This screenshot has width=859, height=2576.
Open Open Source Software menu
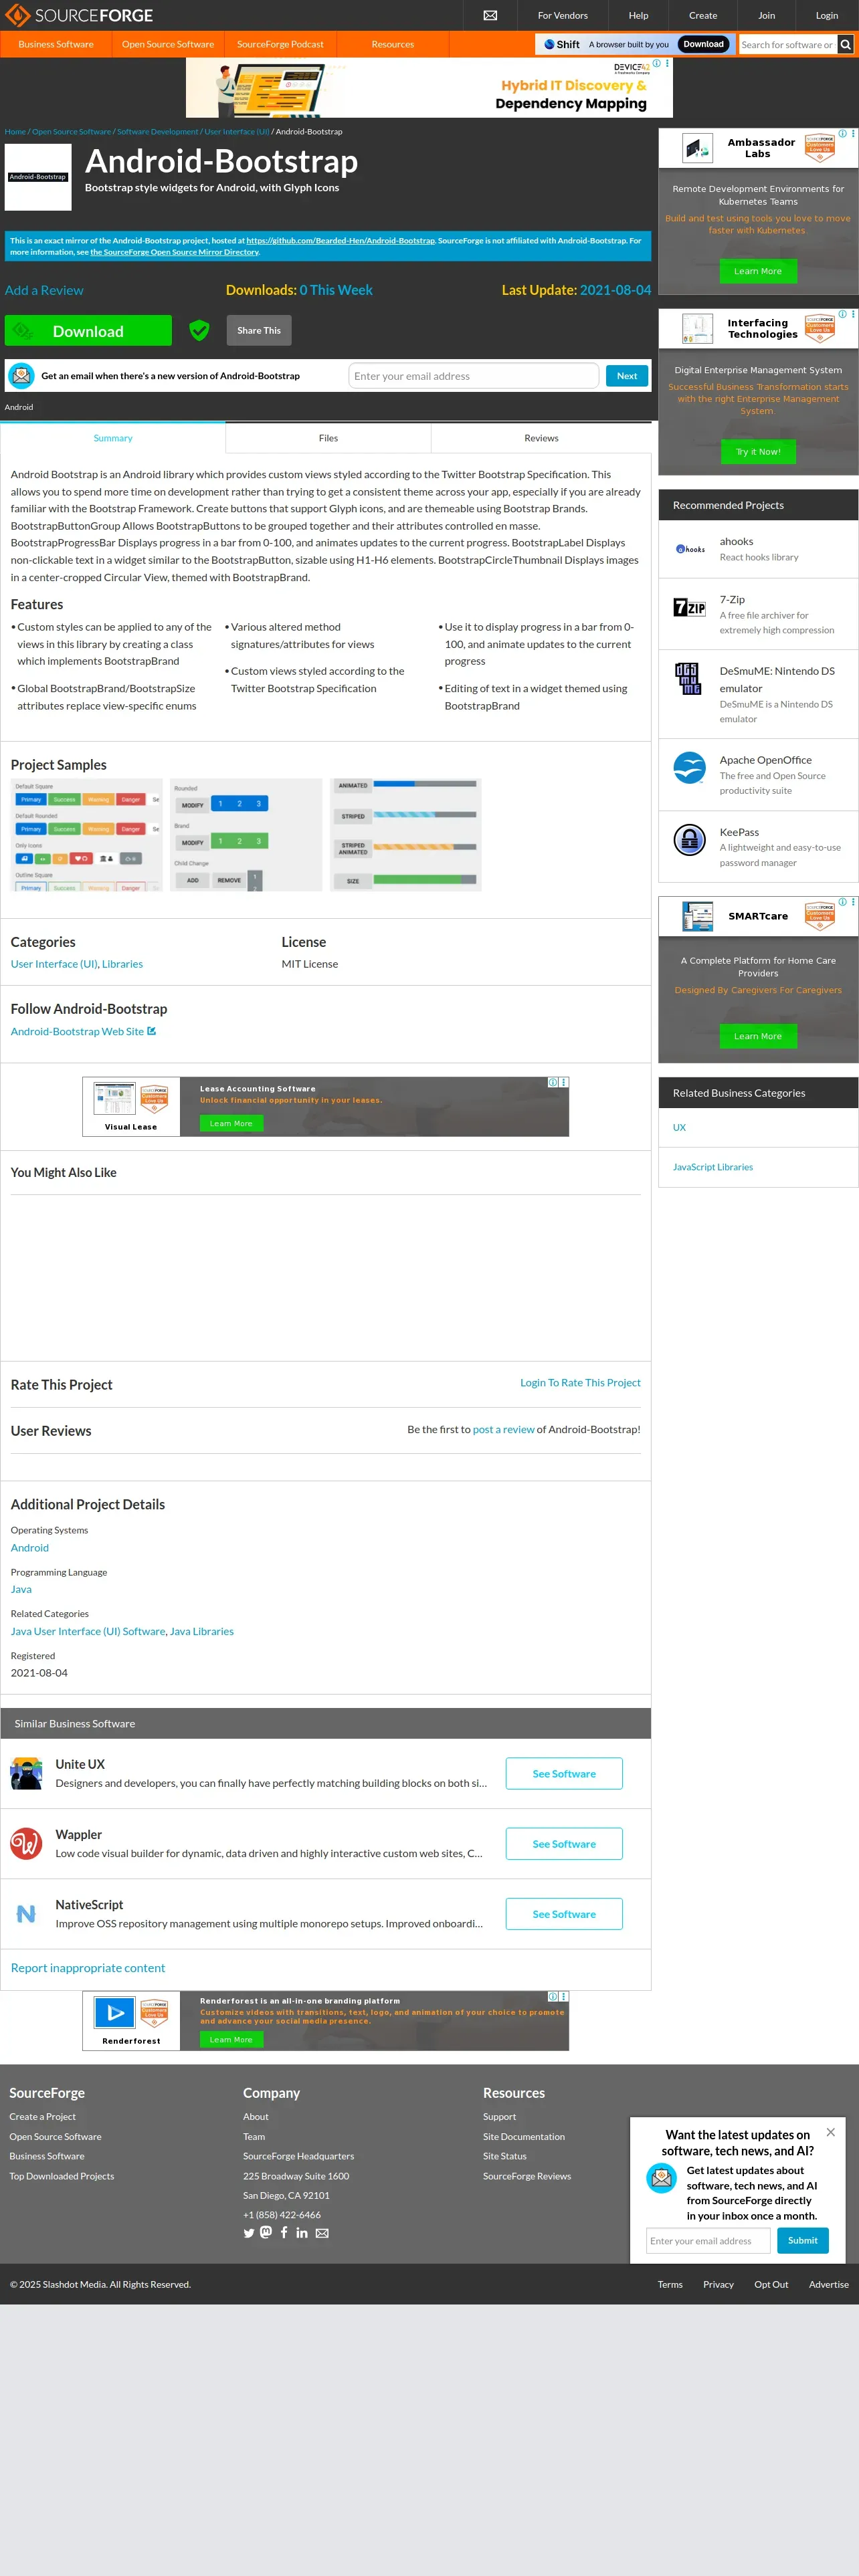[168, 44]
